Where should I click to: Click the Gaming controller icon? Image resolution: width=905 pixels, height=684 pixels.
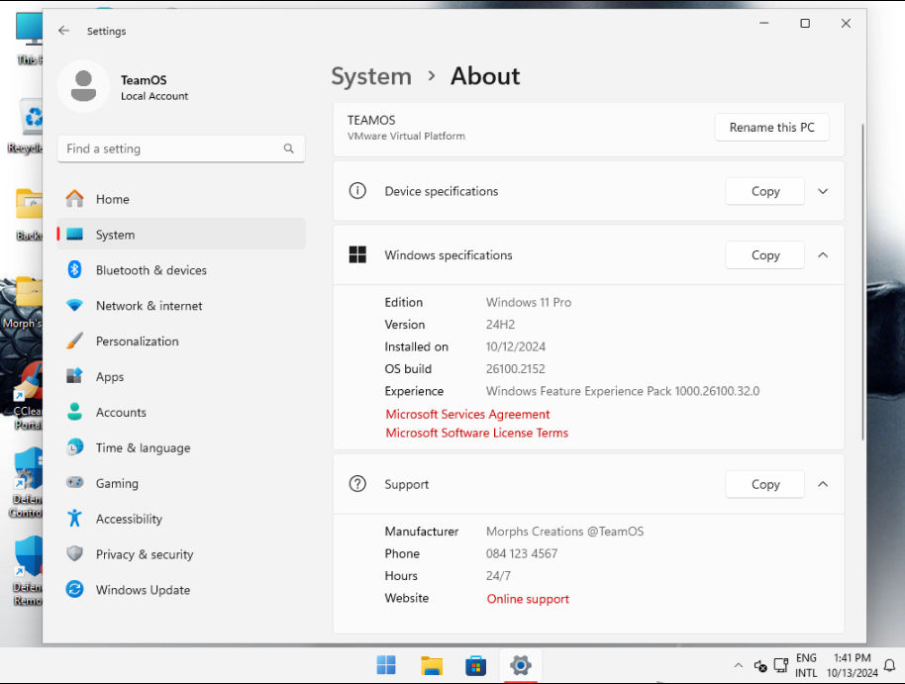pos(74,482)
